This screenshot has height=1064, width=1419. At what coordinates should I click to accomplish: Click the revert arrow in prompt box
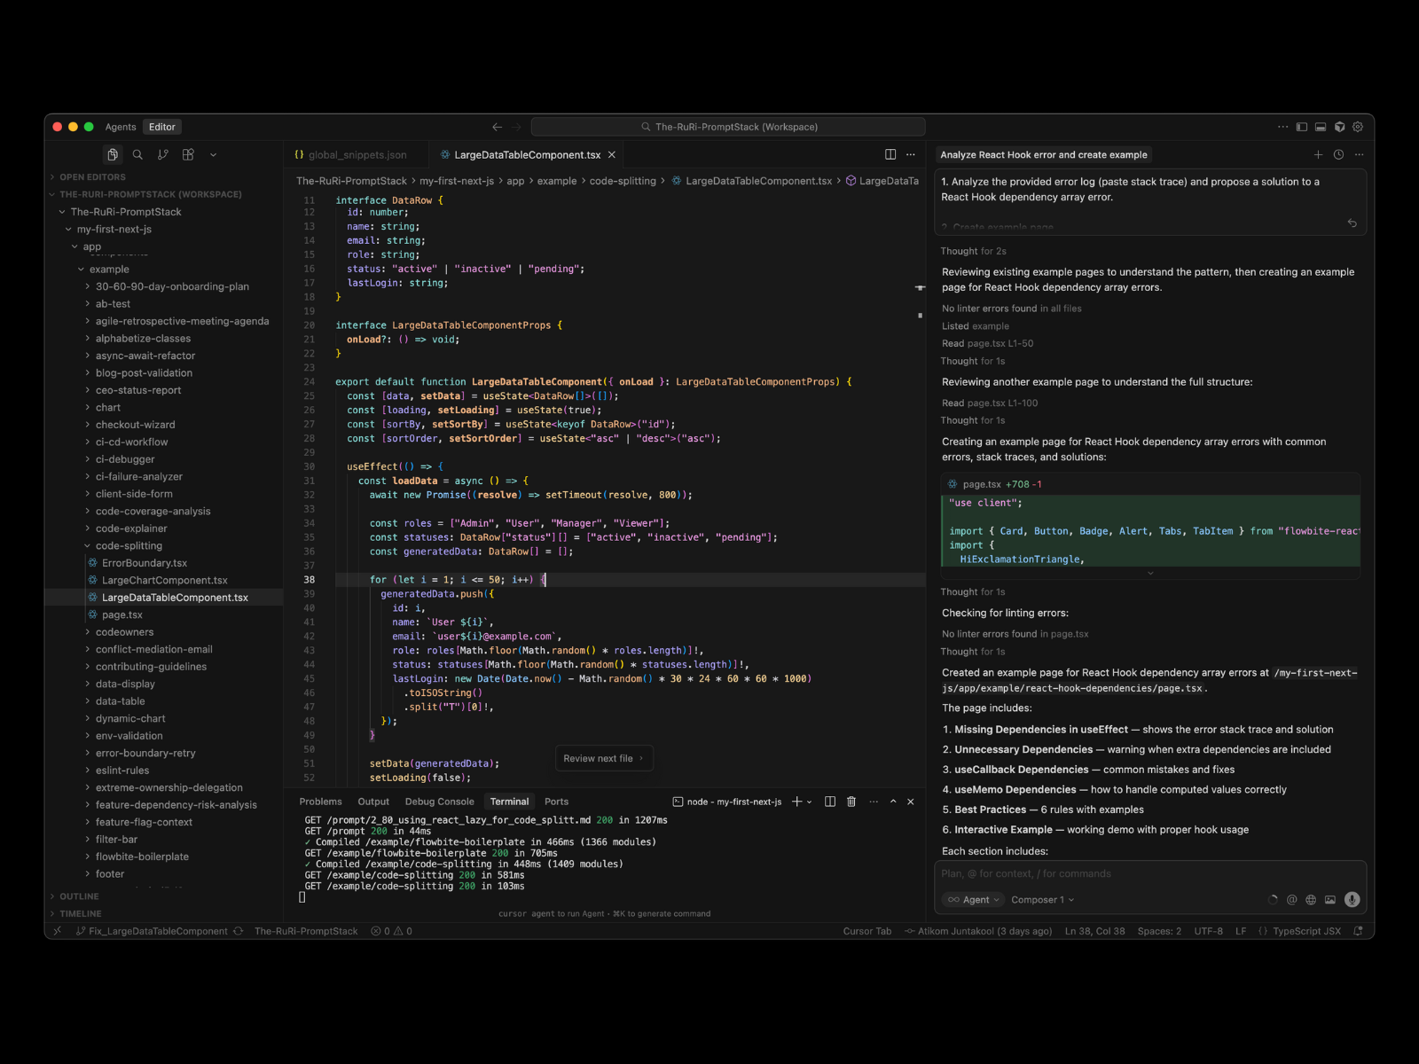[x=1352, y=223]
